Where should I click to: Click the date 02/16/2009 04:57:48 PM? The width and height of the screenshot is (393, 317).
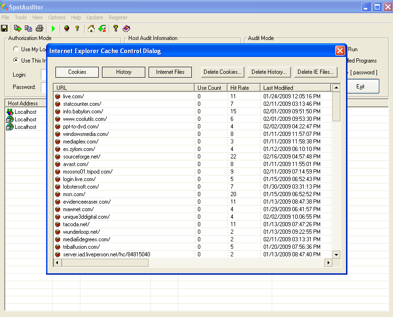(292, 157)
